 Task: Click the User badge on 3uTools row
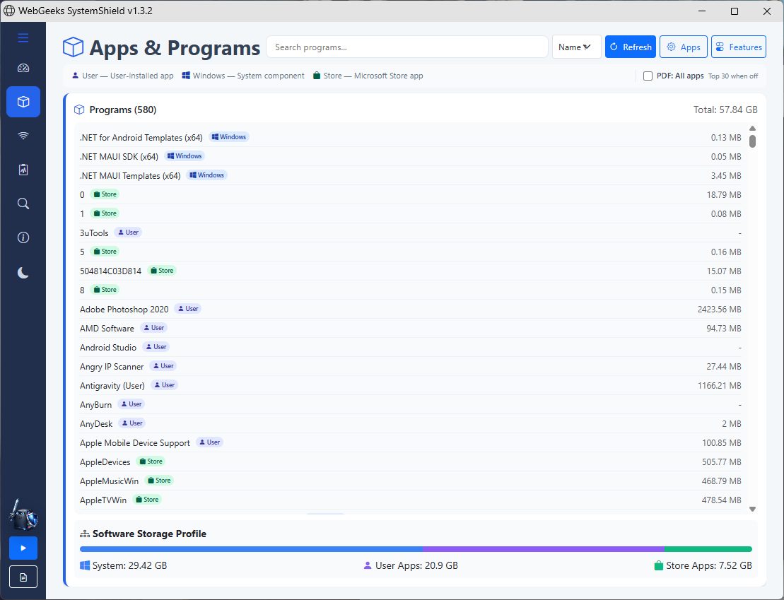tap(128, 233)
